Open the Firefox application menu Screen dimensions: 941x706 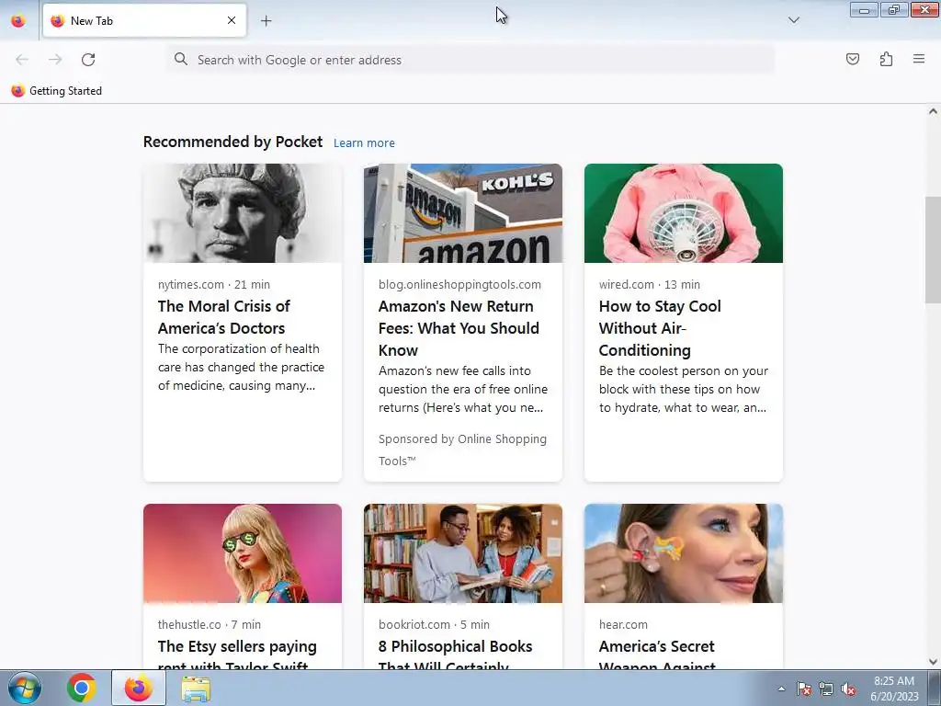[919, 59]
